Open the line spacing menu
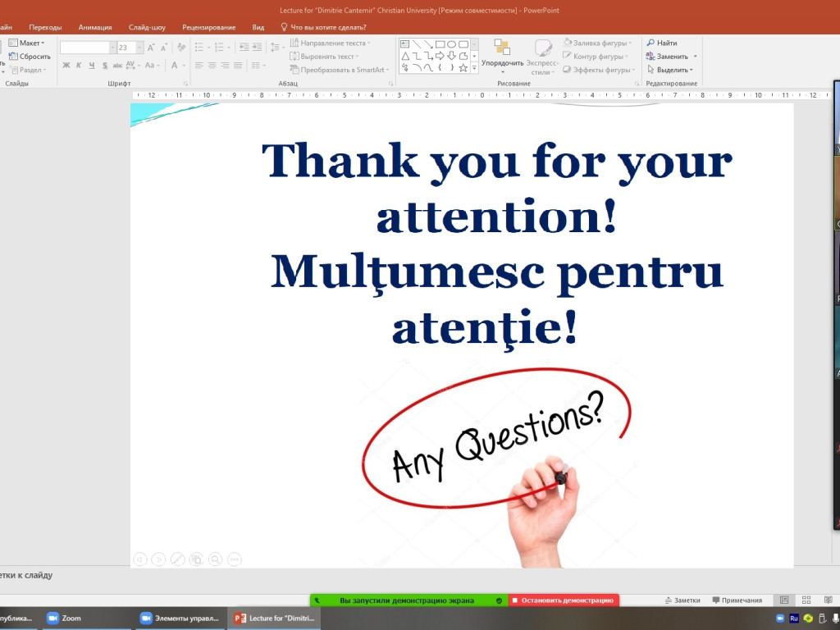This screenshot has height=630, width=840. [276, 48]
